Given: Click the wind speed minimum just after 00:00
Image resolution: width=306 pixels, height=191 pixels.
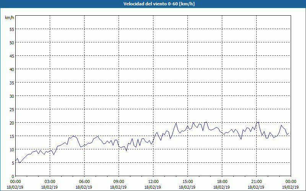Looking at the screenshot, I should [20, 163].
